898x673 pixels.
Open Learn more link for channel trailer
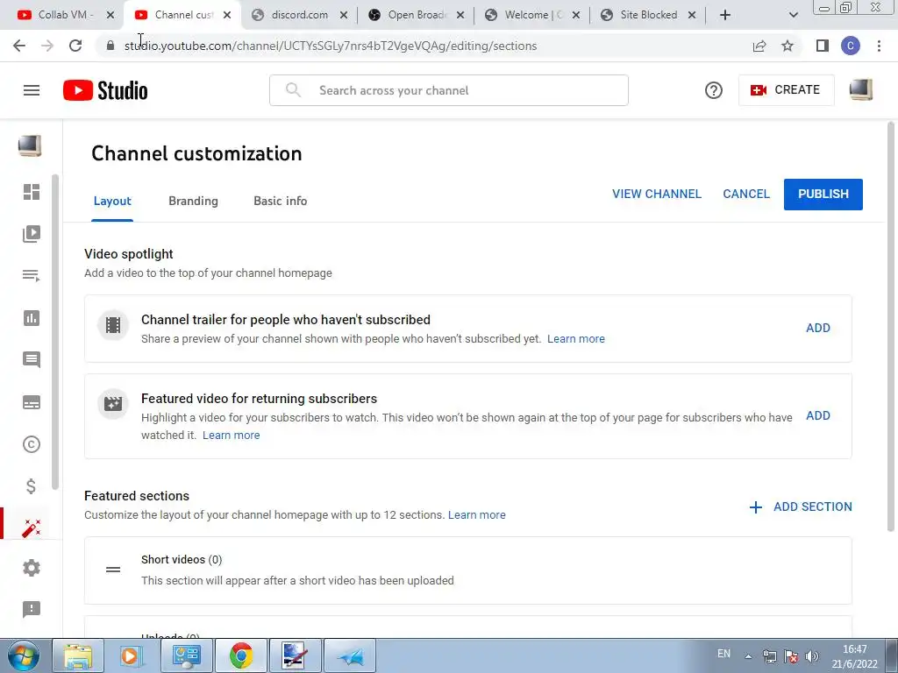575,339
